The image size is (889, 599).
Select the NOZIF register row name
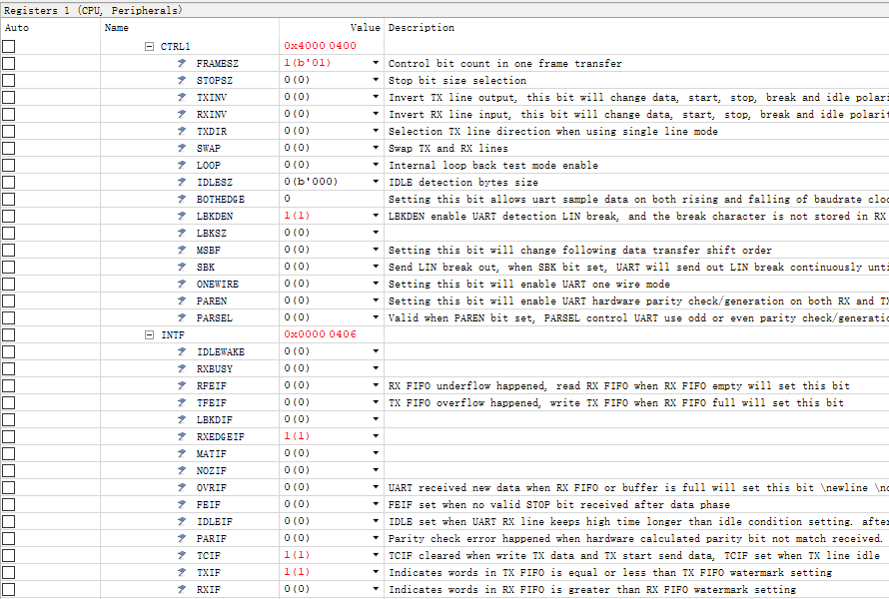click(x=212, y=471)
